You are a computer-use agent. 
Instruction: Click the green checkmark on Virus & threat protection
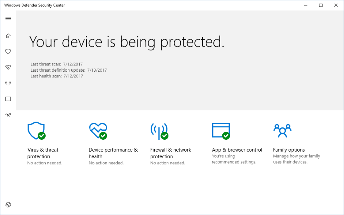click(x=42, y=136)
